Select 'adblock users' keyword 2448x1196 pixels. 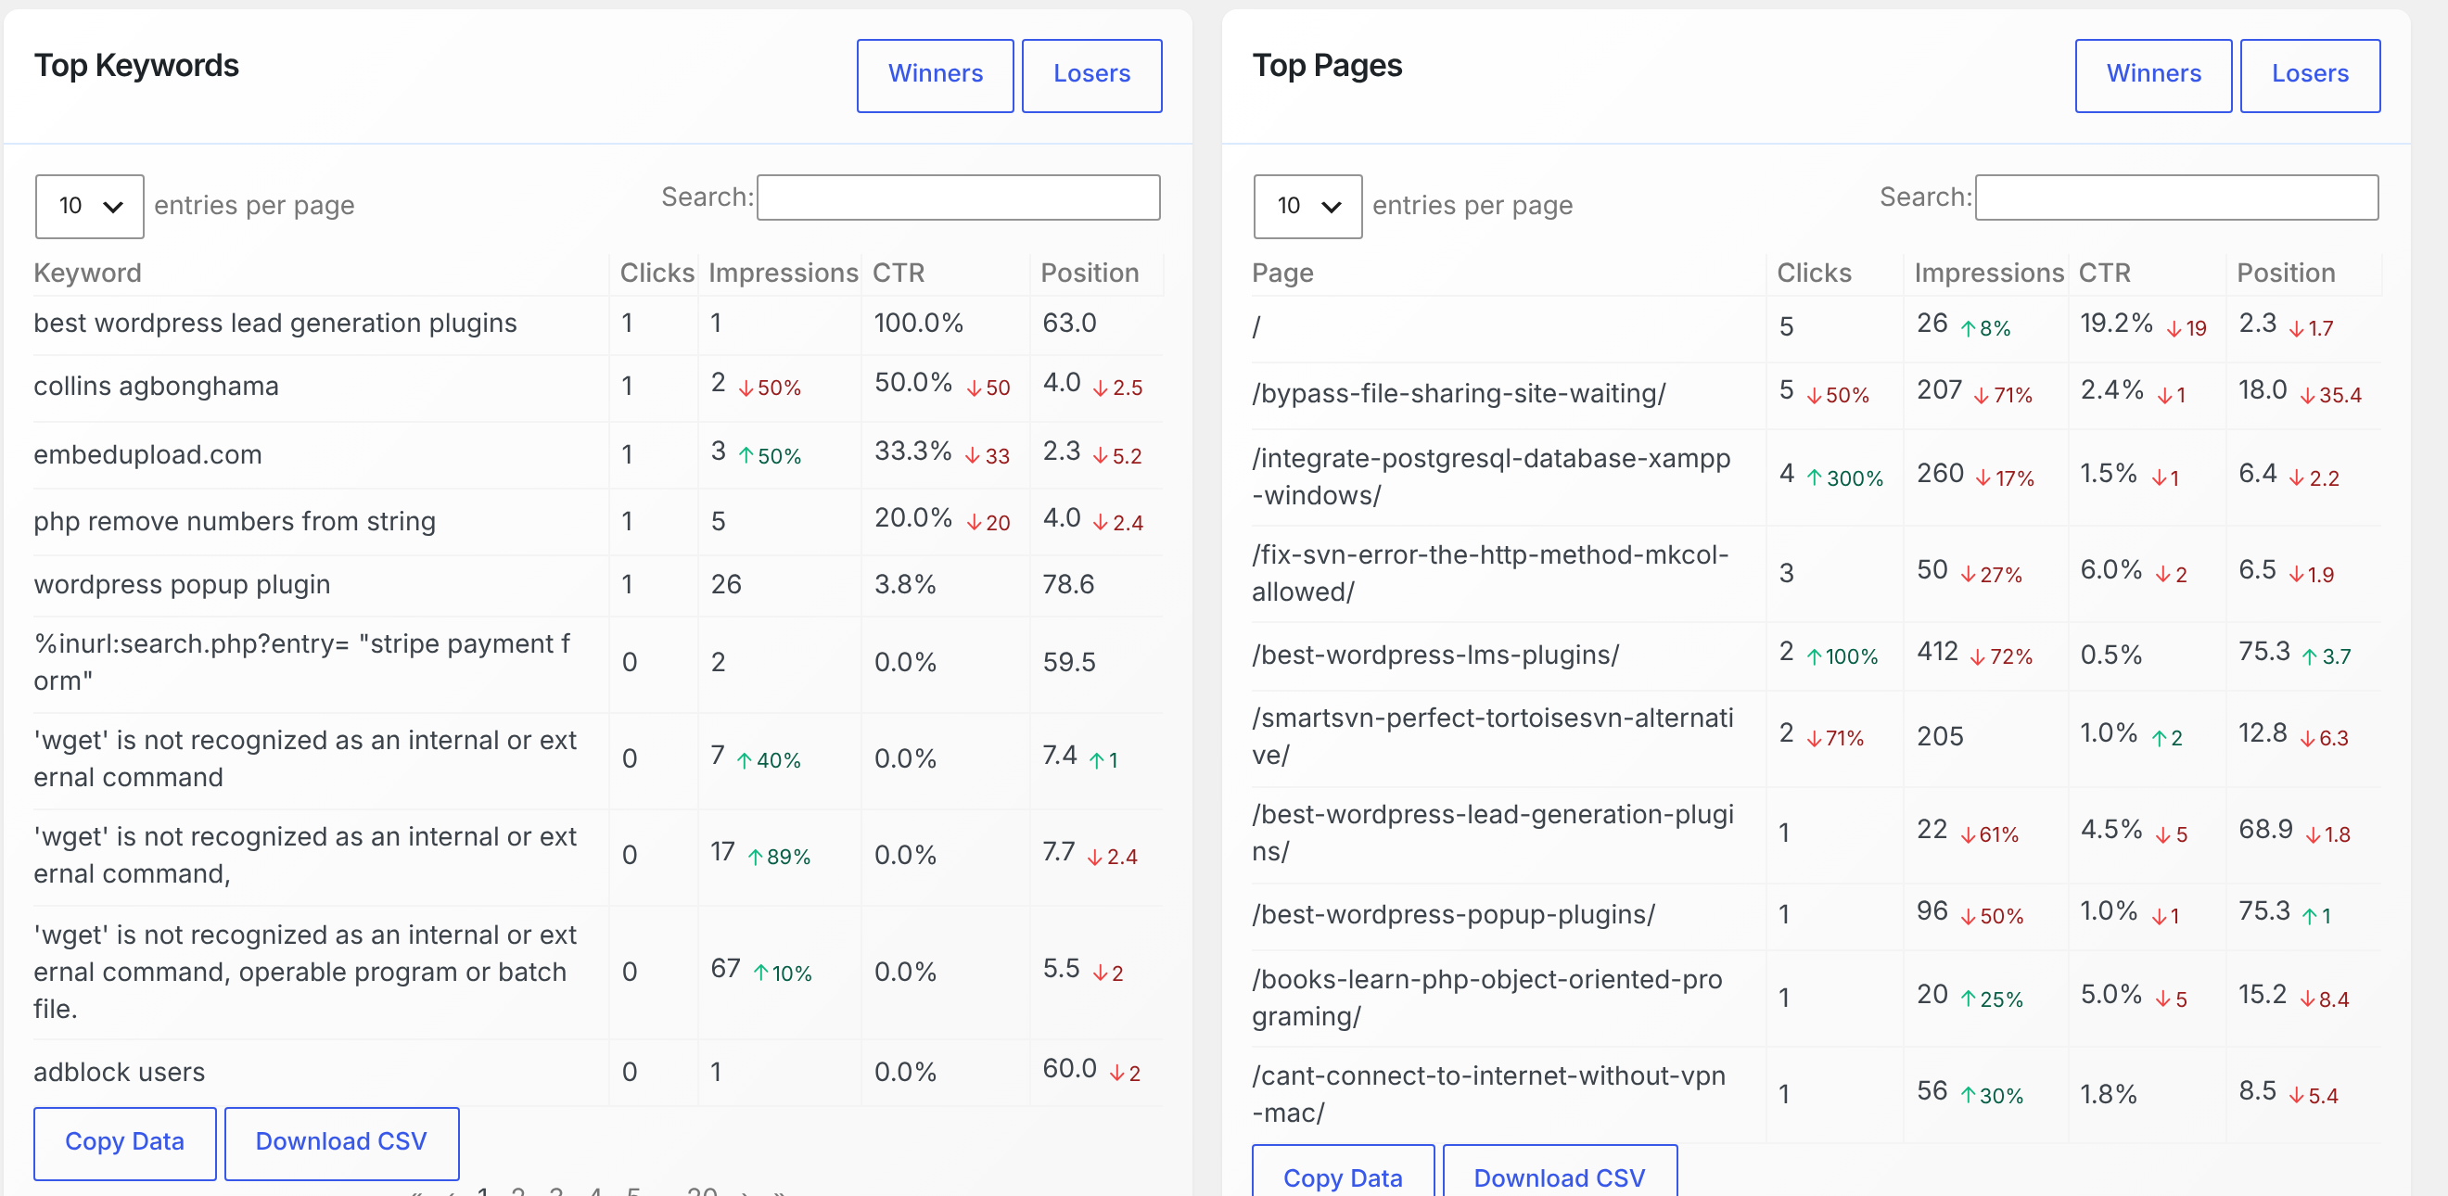pyautogui.click(x=119, y=1073)
